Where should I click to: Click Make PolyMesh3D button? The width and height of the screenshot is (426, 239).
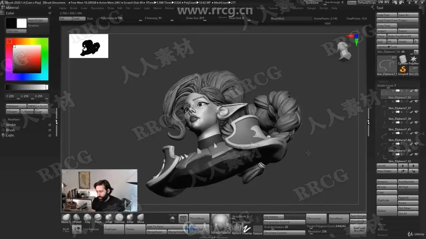point(402,36)
